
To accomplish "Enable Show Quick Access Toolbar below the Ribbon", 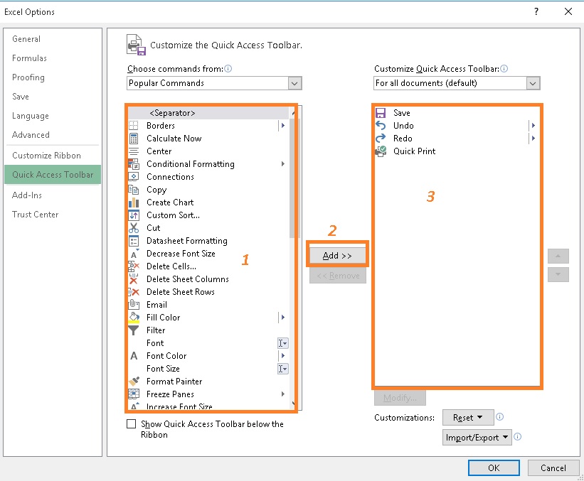I will (x=132, y=424).
